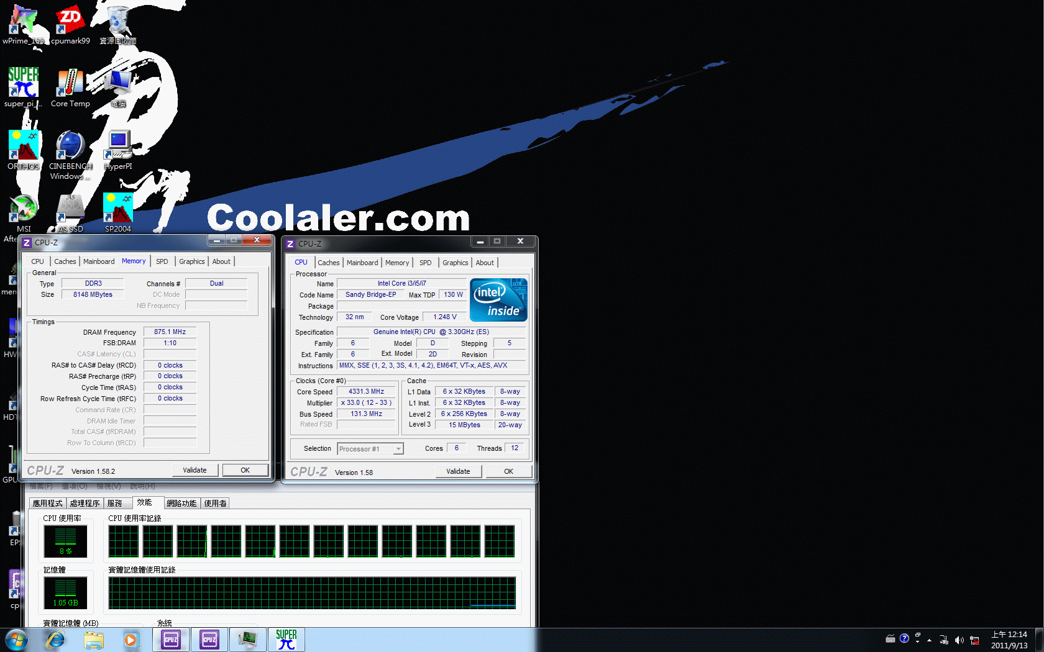This screenshot has height=652, width=1044.
Task: Open SPD tab in left CPU-Z window
Action: [162, 261]
